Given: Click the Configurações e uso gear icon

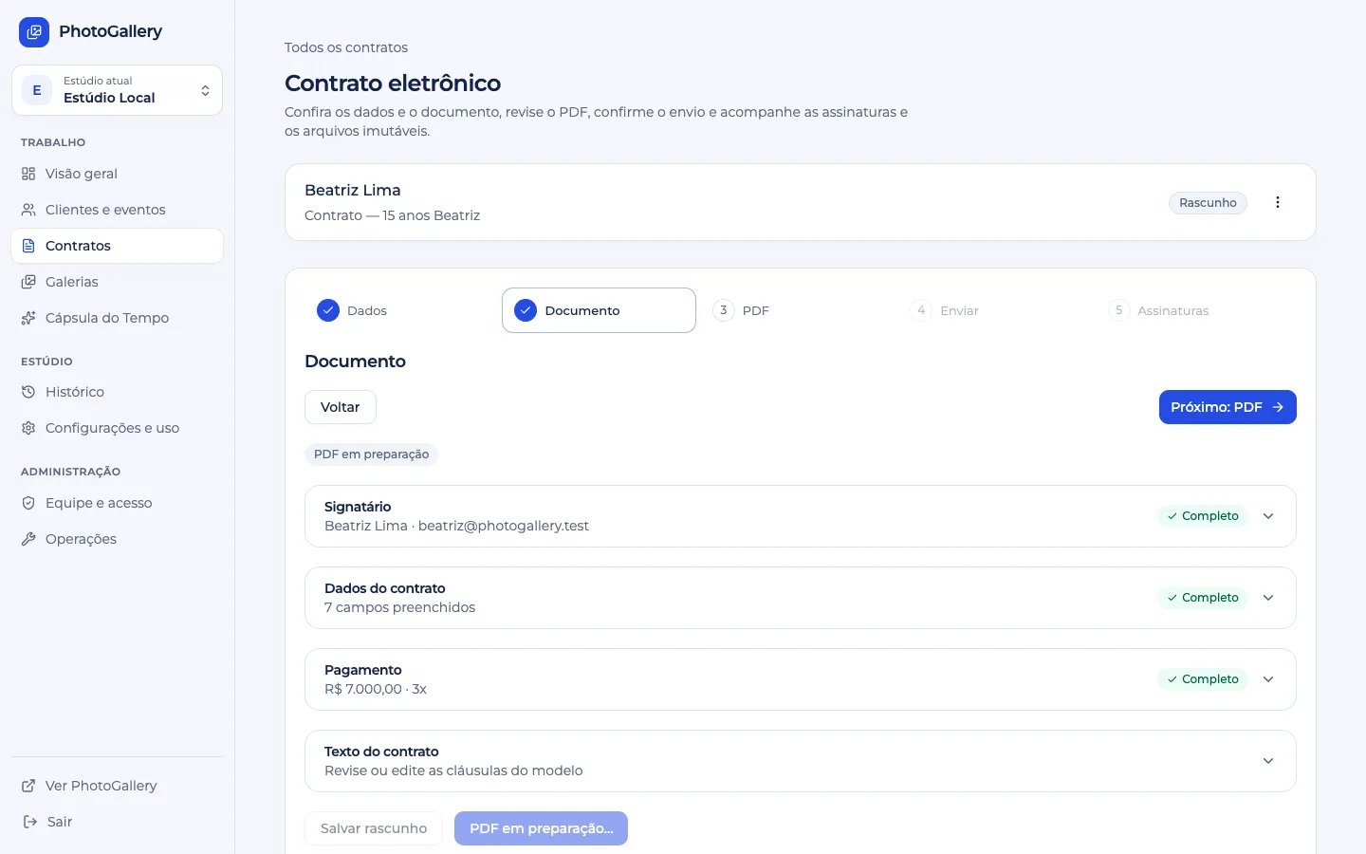Looking at the screenshot, I should (x=28, y=428).
